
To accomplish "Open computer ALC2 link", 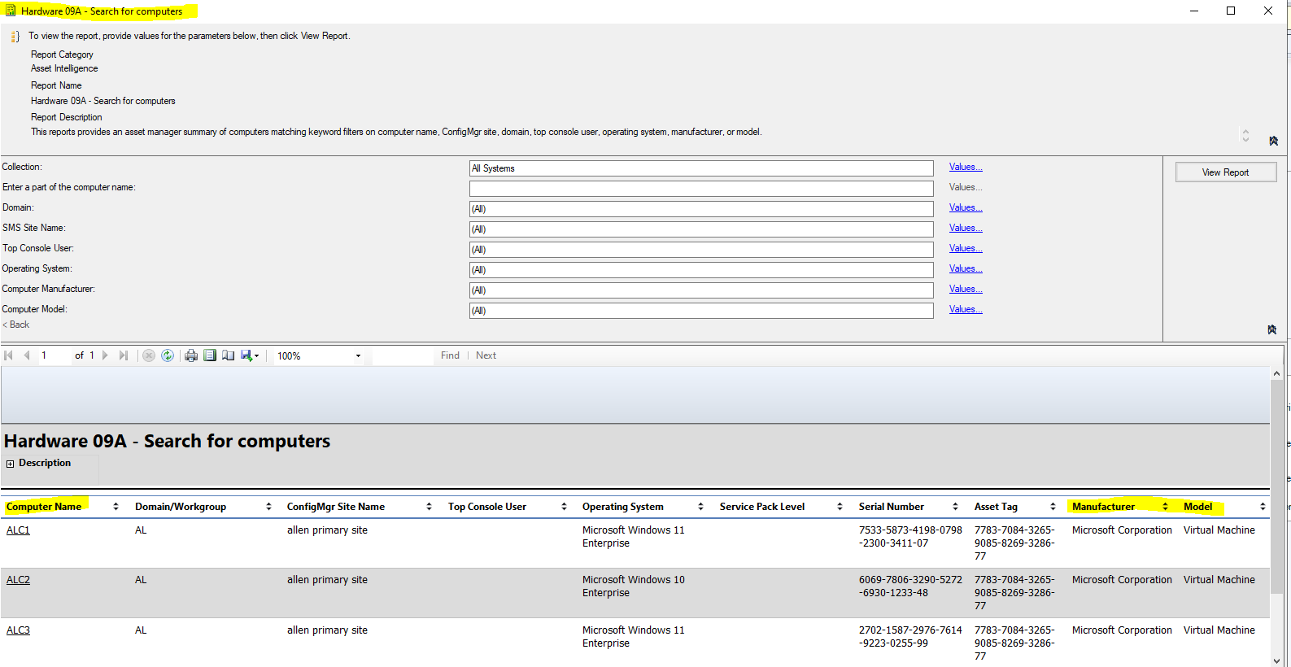I will (x=18, y=580).
